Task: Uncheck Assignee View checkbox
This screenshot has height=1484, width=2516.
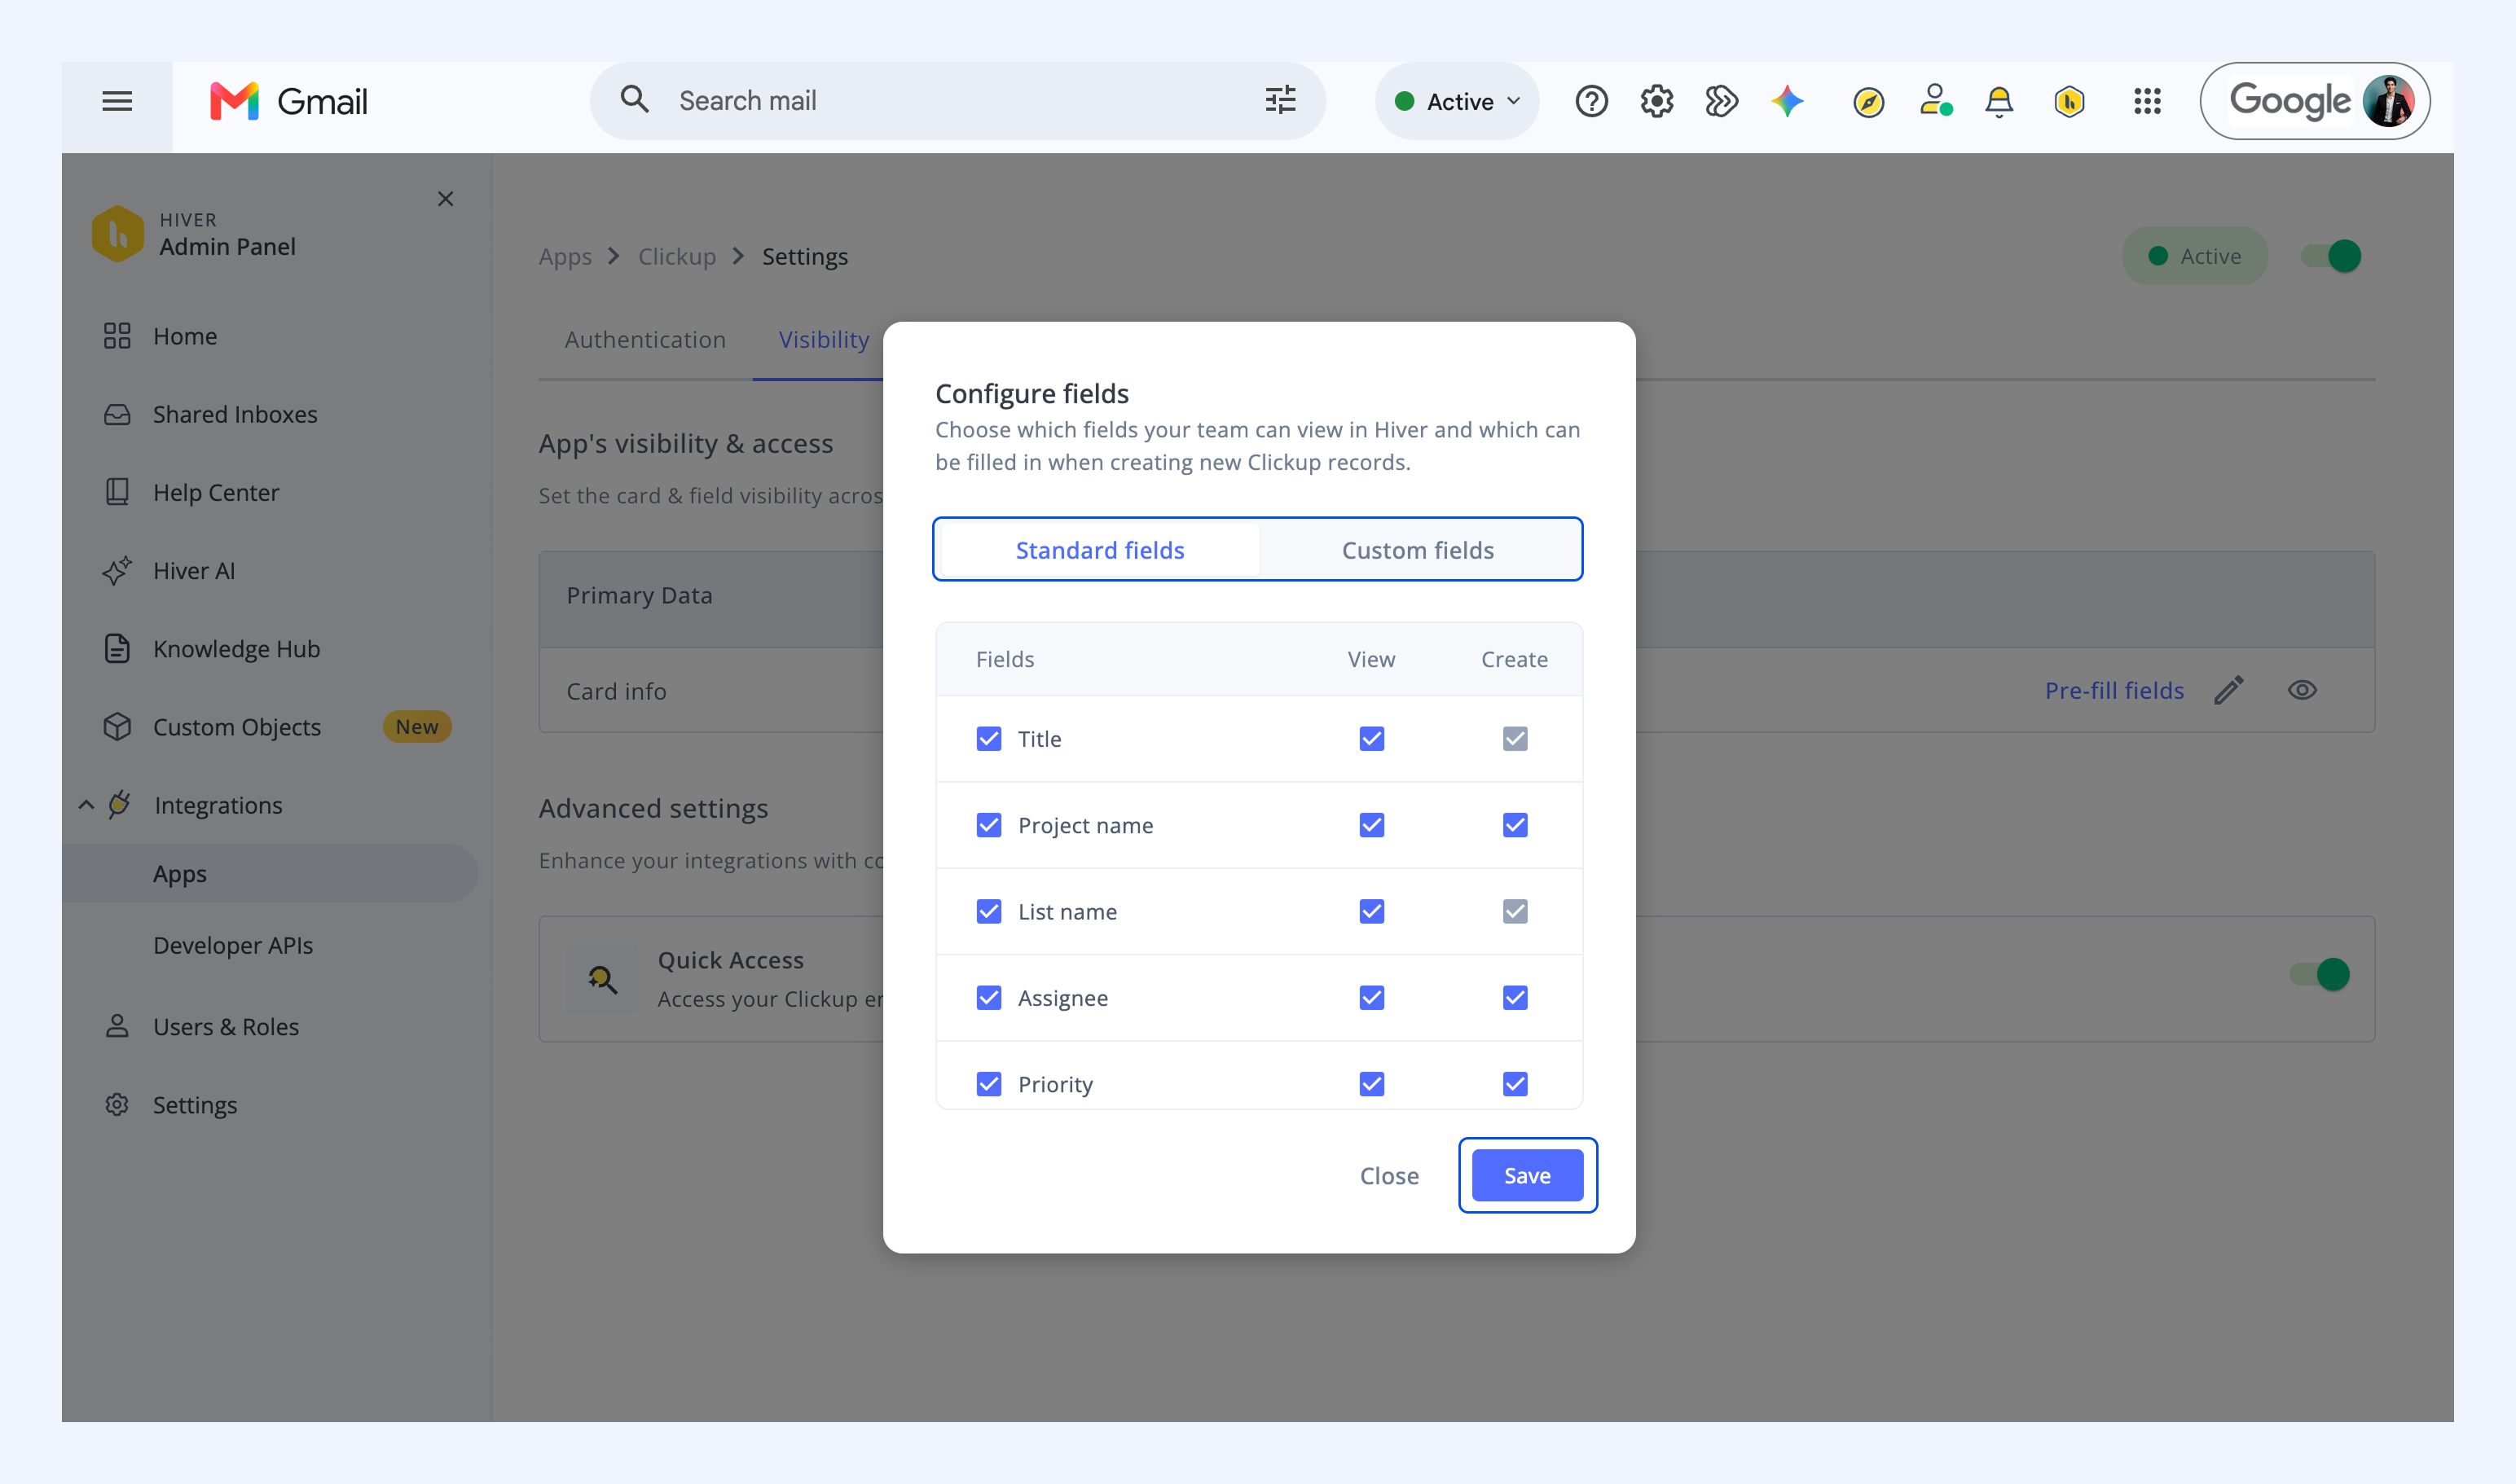Action: point(1371,998)
